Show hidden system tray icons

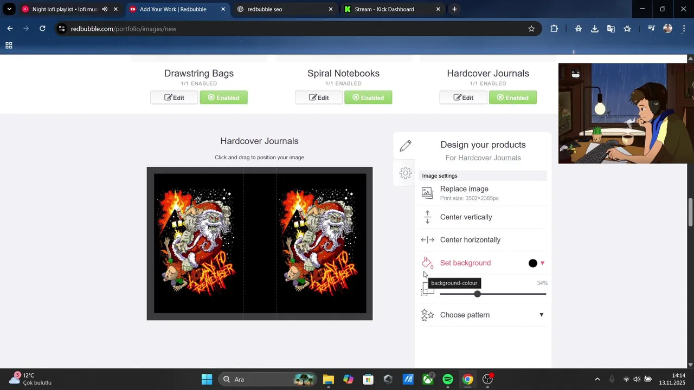[x=597, y=379]
